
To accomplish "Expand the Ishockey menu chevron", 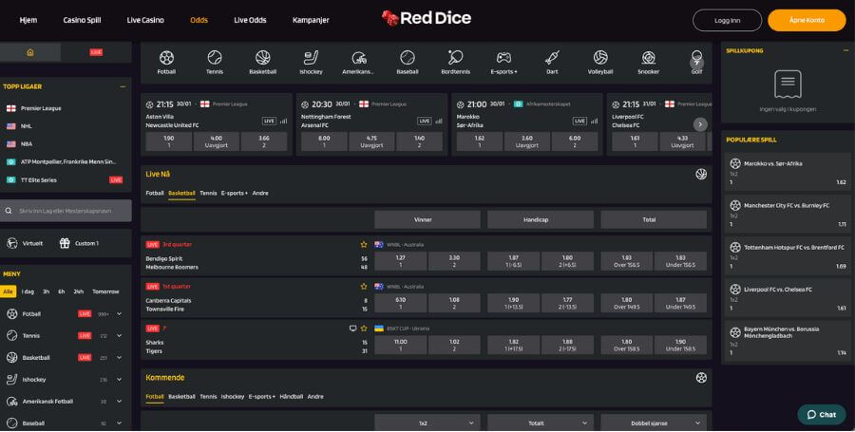I will pyautogui.click(x=120, y=380).
